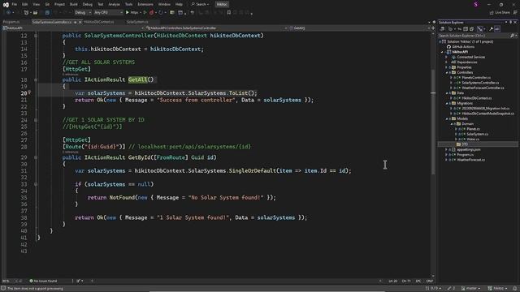Viewport: 520px width, 292px height.
Task: Collapse the Controllers folder in Solution Explorer
Action: click(x=447, y=72)
